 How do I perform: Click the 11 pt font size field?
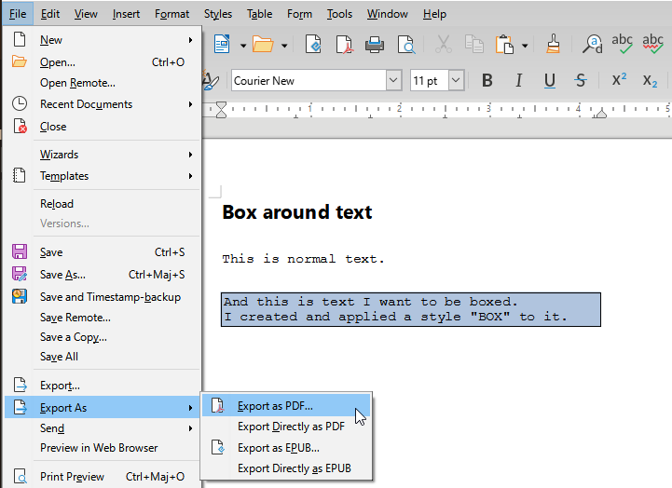pyautogui.click(x=430, y=80)
